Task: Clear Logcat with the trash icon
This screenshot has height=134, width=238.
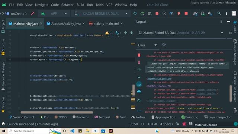Action: click(139, 55)
